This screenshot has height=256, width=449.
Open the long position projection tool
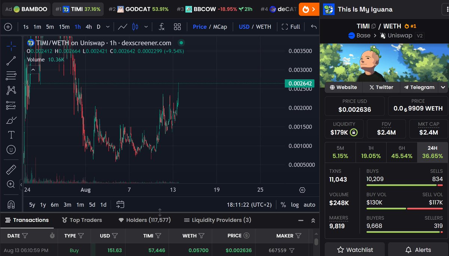pos(11,105)
